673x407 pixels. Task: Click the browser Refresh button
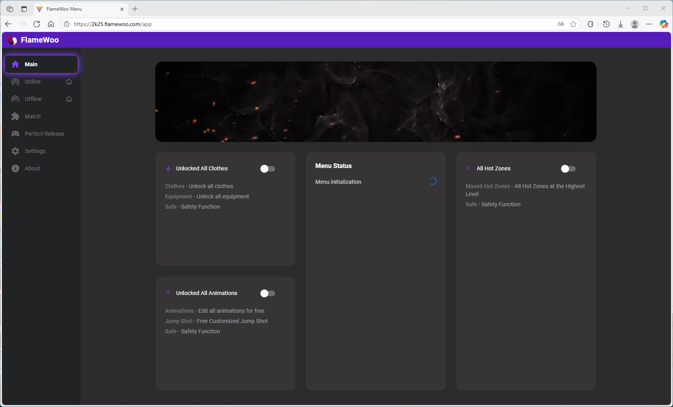click(37, 24)
